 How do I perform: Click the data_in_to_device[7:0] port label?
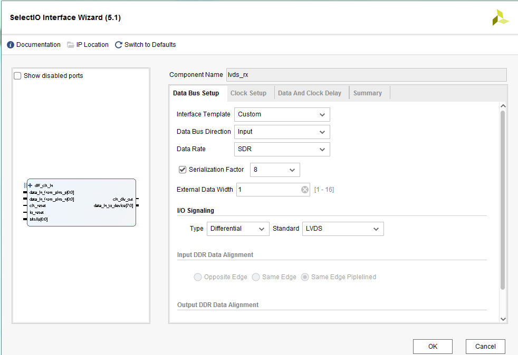pyautogui.click(x=113, y=206)
